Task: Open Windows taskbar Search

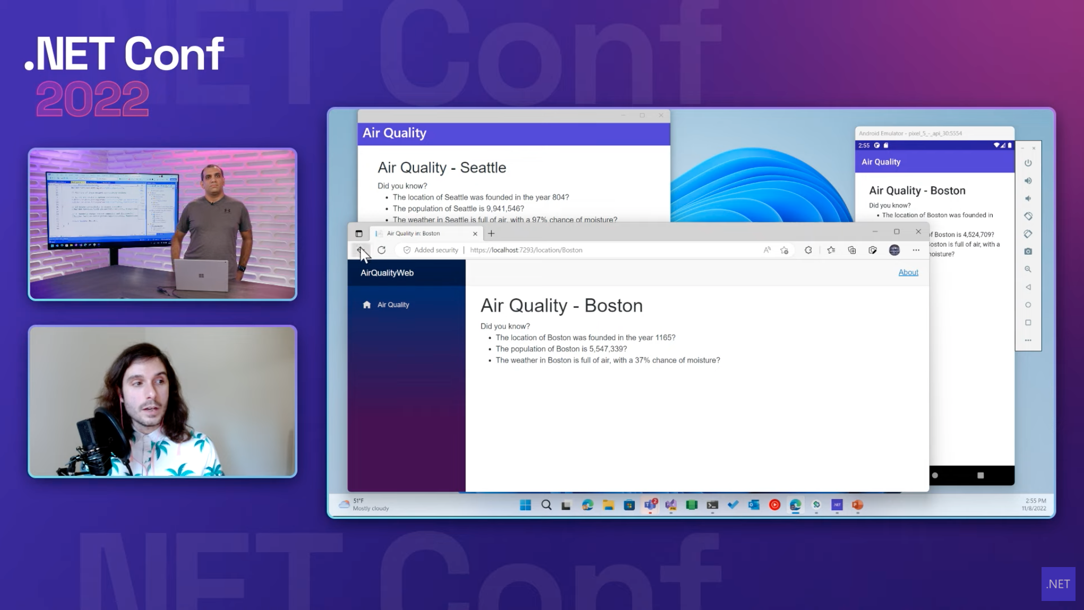Action: click(546, 505)
